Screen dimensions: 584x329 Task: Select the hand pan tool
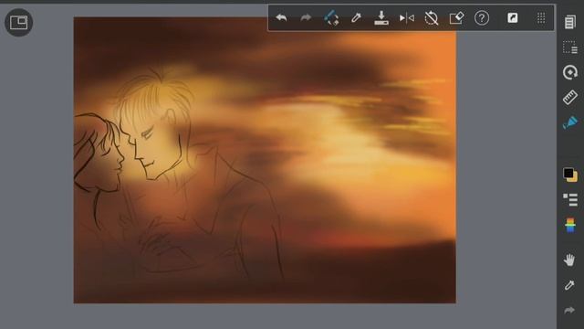pos(569,260)
